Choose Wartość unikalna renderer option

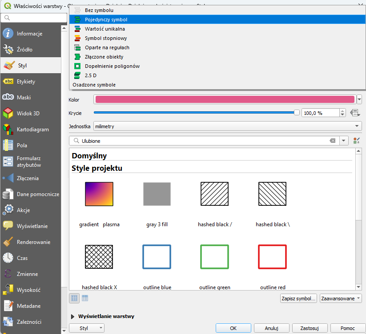pyautogui.click(x=105, y=29)
